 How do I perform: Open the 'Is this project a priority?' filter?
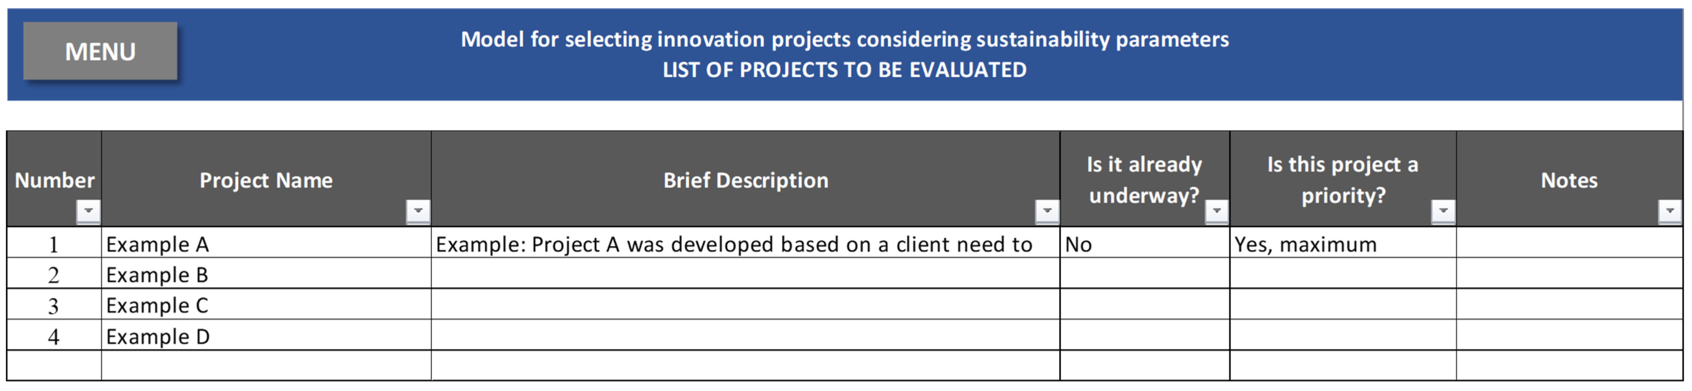(x=1443, y=211)
